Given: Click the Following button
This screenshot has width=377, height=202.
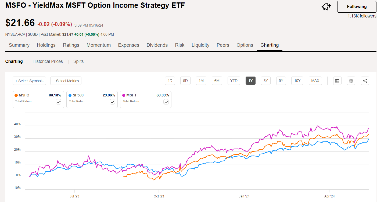Looking at the screenshot, I should [357, 7].
